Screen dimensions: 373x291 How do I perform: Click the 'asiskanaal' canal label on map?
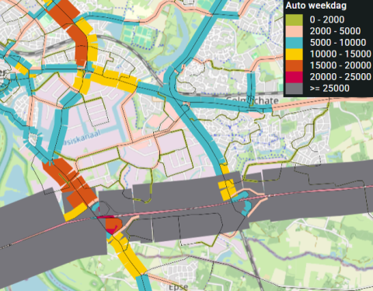click(82, 138)
